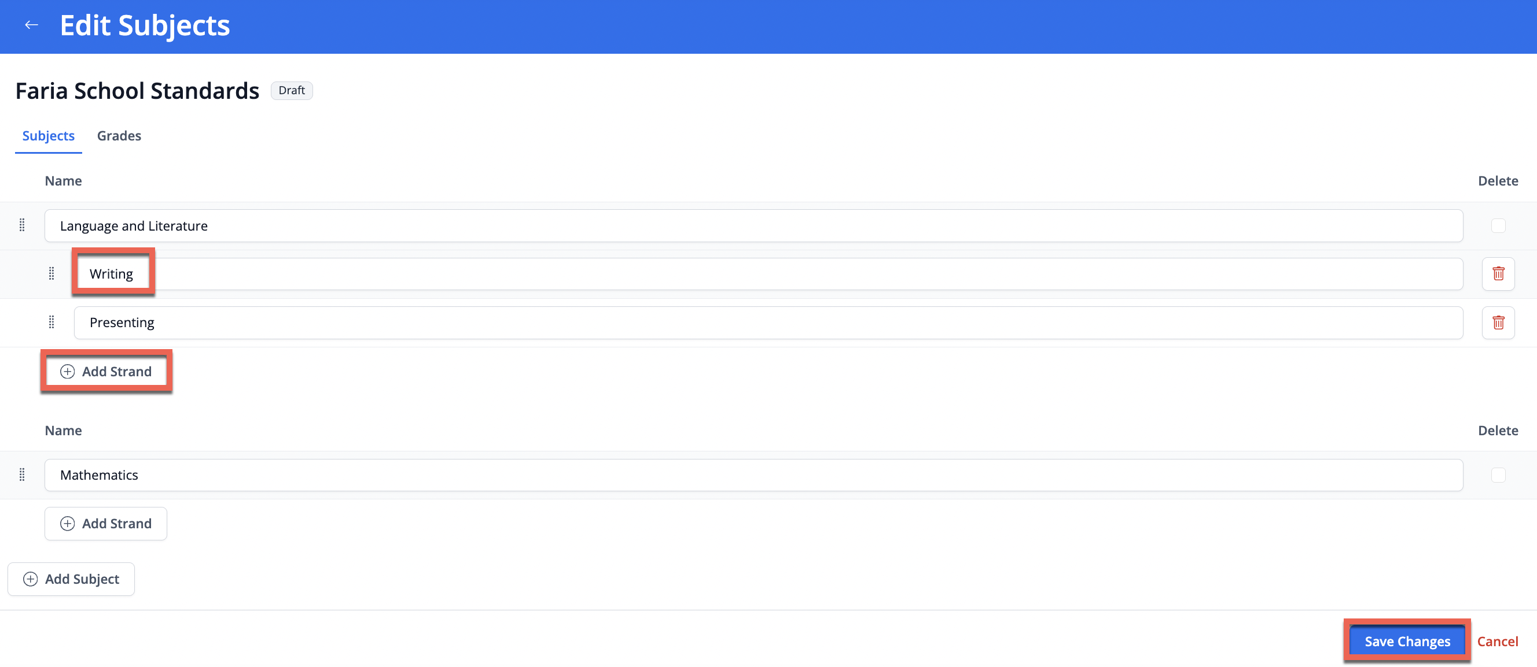
Task: Click the Cancel link
Action: [x=1497, y=642]
